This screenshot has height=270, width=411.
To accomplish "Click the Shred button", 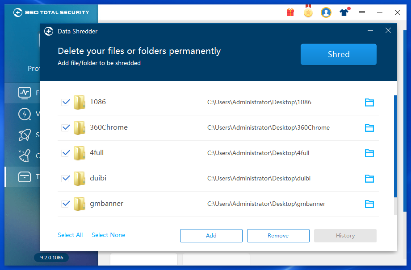I will coord(338,54).
